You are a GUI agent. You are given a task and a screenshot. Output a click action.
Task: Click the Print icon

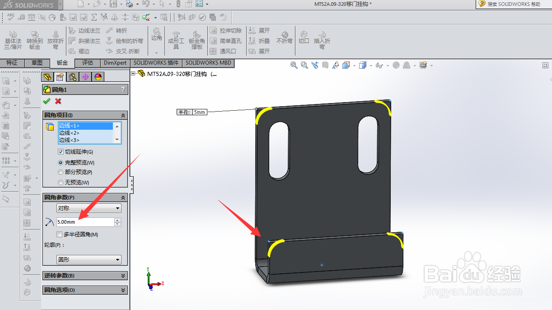click(129, 4)
